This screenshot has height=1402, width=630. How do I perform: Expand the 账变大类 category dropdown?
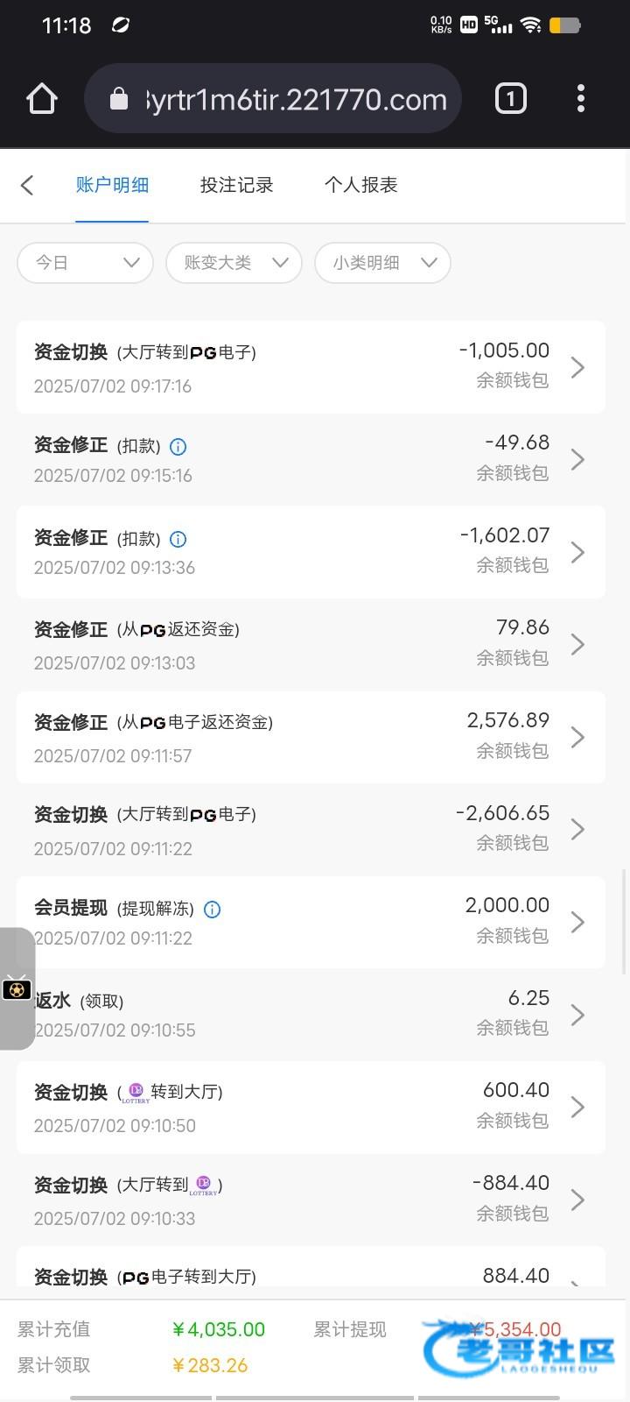click(x=234, y=263)
